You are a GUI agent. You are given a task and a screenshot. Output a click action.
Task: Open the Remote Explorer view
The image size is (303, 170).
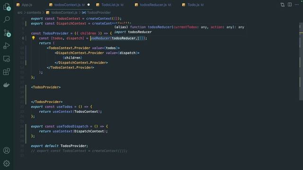(x=7, y=59)
